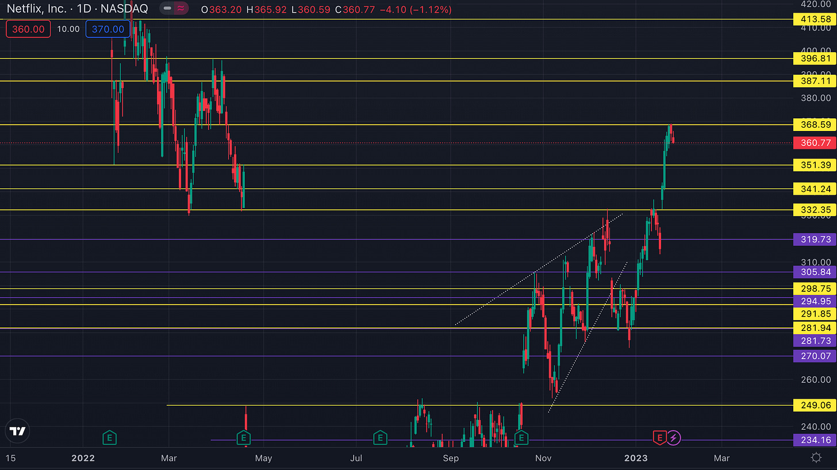Screen dimensions: 837x470
Task: Click the 380.00 price scale label
Action: [816, 98]
